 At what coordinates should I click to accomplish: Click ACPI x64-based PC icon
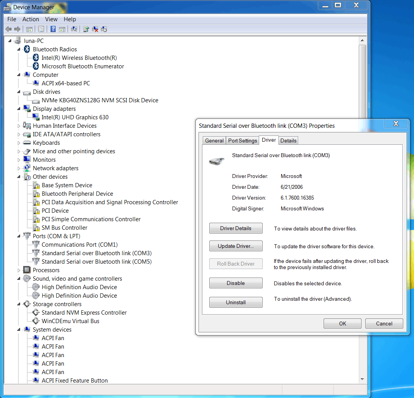36,83
